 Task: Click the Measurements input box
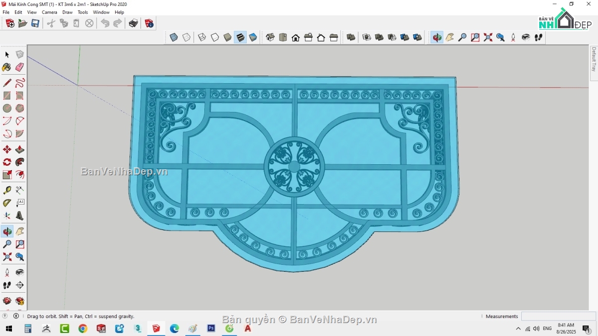558,316
